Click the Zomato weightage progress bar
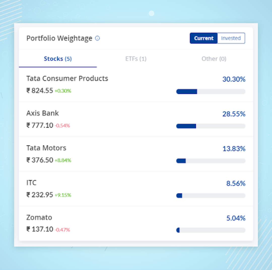272x270 pixels. [211, 230]
